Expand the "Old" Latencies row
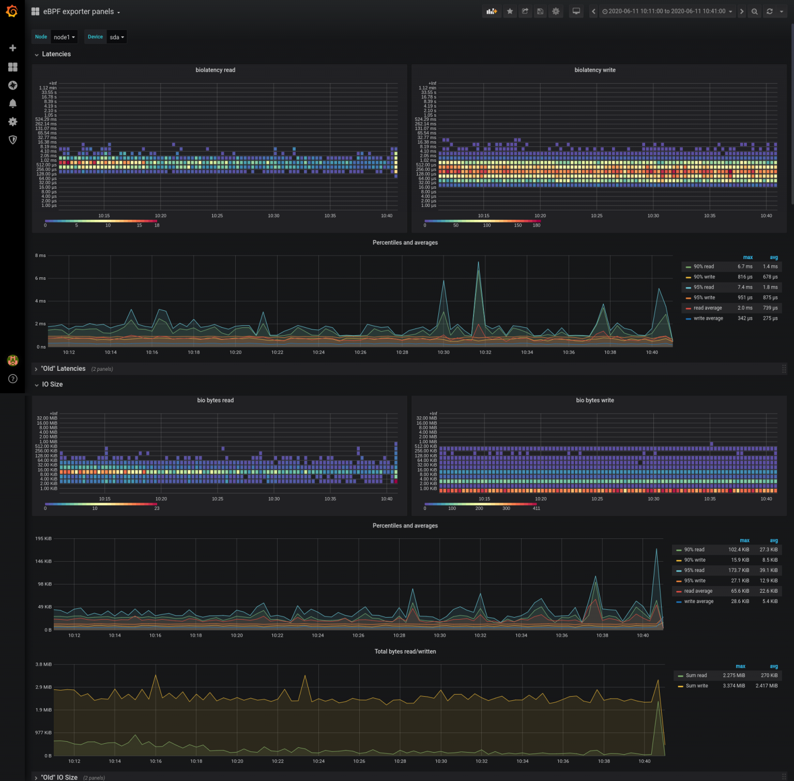794x781 pixels. click(x=62, y=368)
